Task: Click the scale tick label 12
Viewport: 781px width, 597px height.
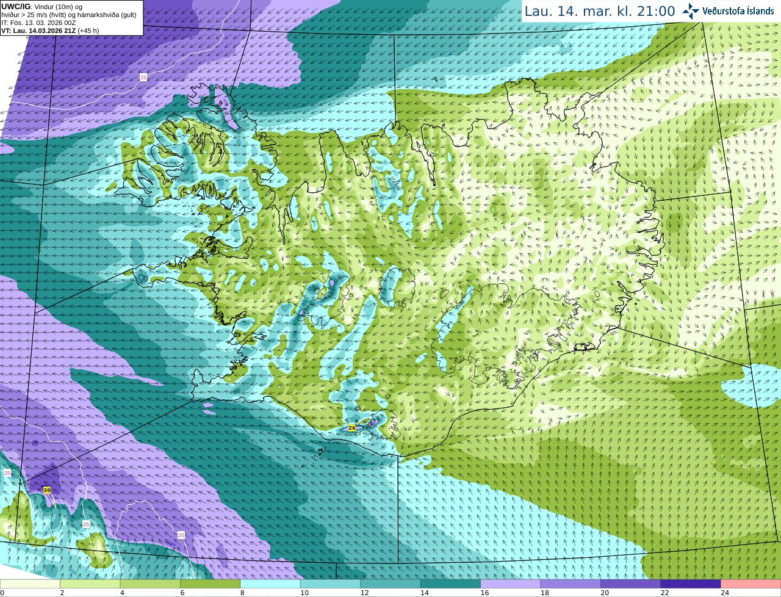Action: [x=364, y=593]
